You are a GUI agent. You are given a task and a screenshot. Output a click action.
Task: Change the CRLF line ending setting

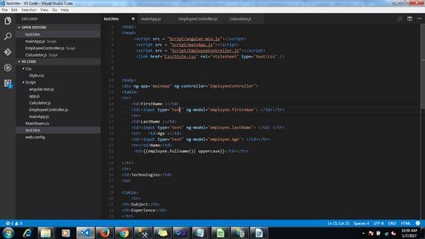392,223
